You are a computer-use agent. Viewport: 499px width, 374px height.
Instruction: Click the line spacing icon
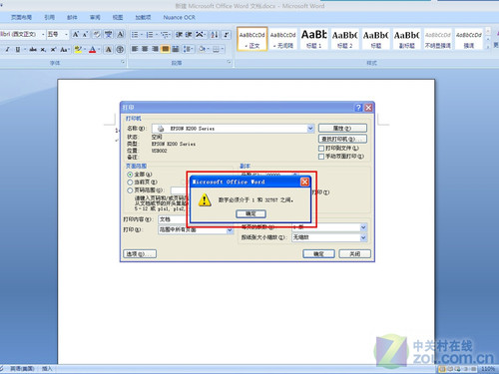(188, 49)
